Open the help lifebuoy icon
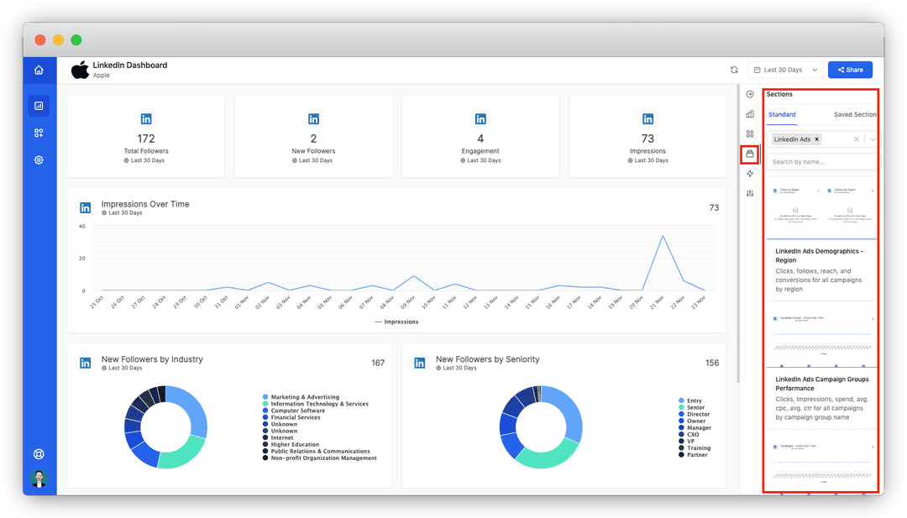The image size is (907, 518). coord(39,454)
